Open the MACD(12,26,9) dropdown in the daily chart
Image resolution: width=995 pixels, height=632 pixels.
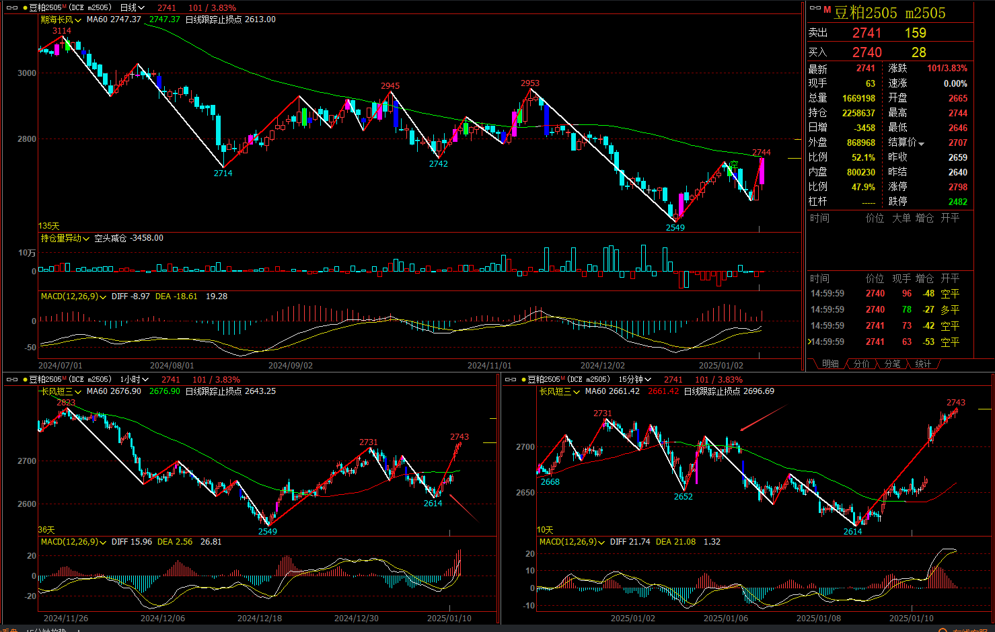[x=73, y=297]
